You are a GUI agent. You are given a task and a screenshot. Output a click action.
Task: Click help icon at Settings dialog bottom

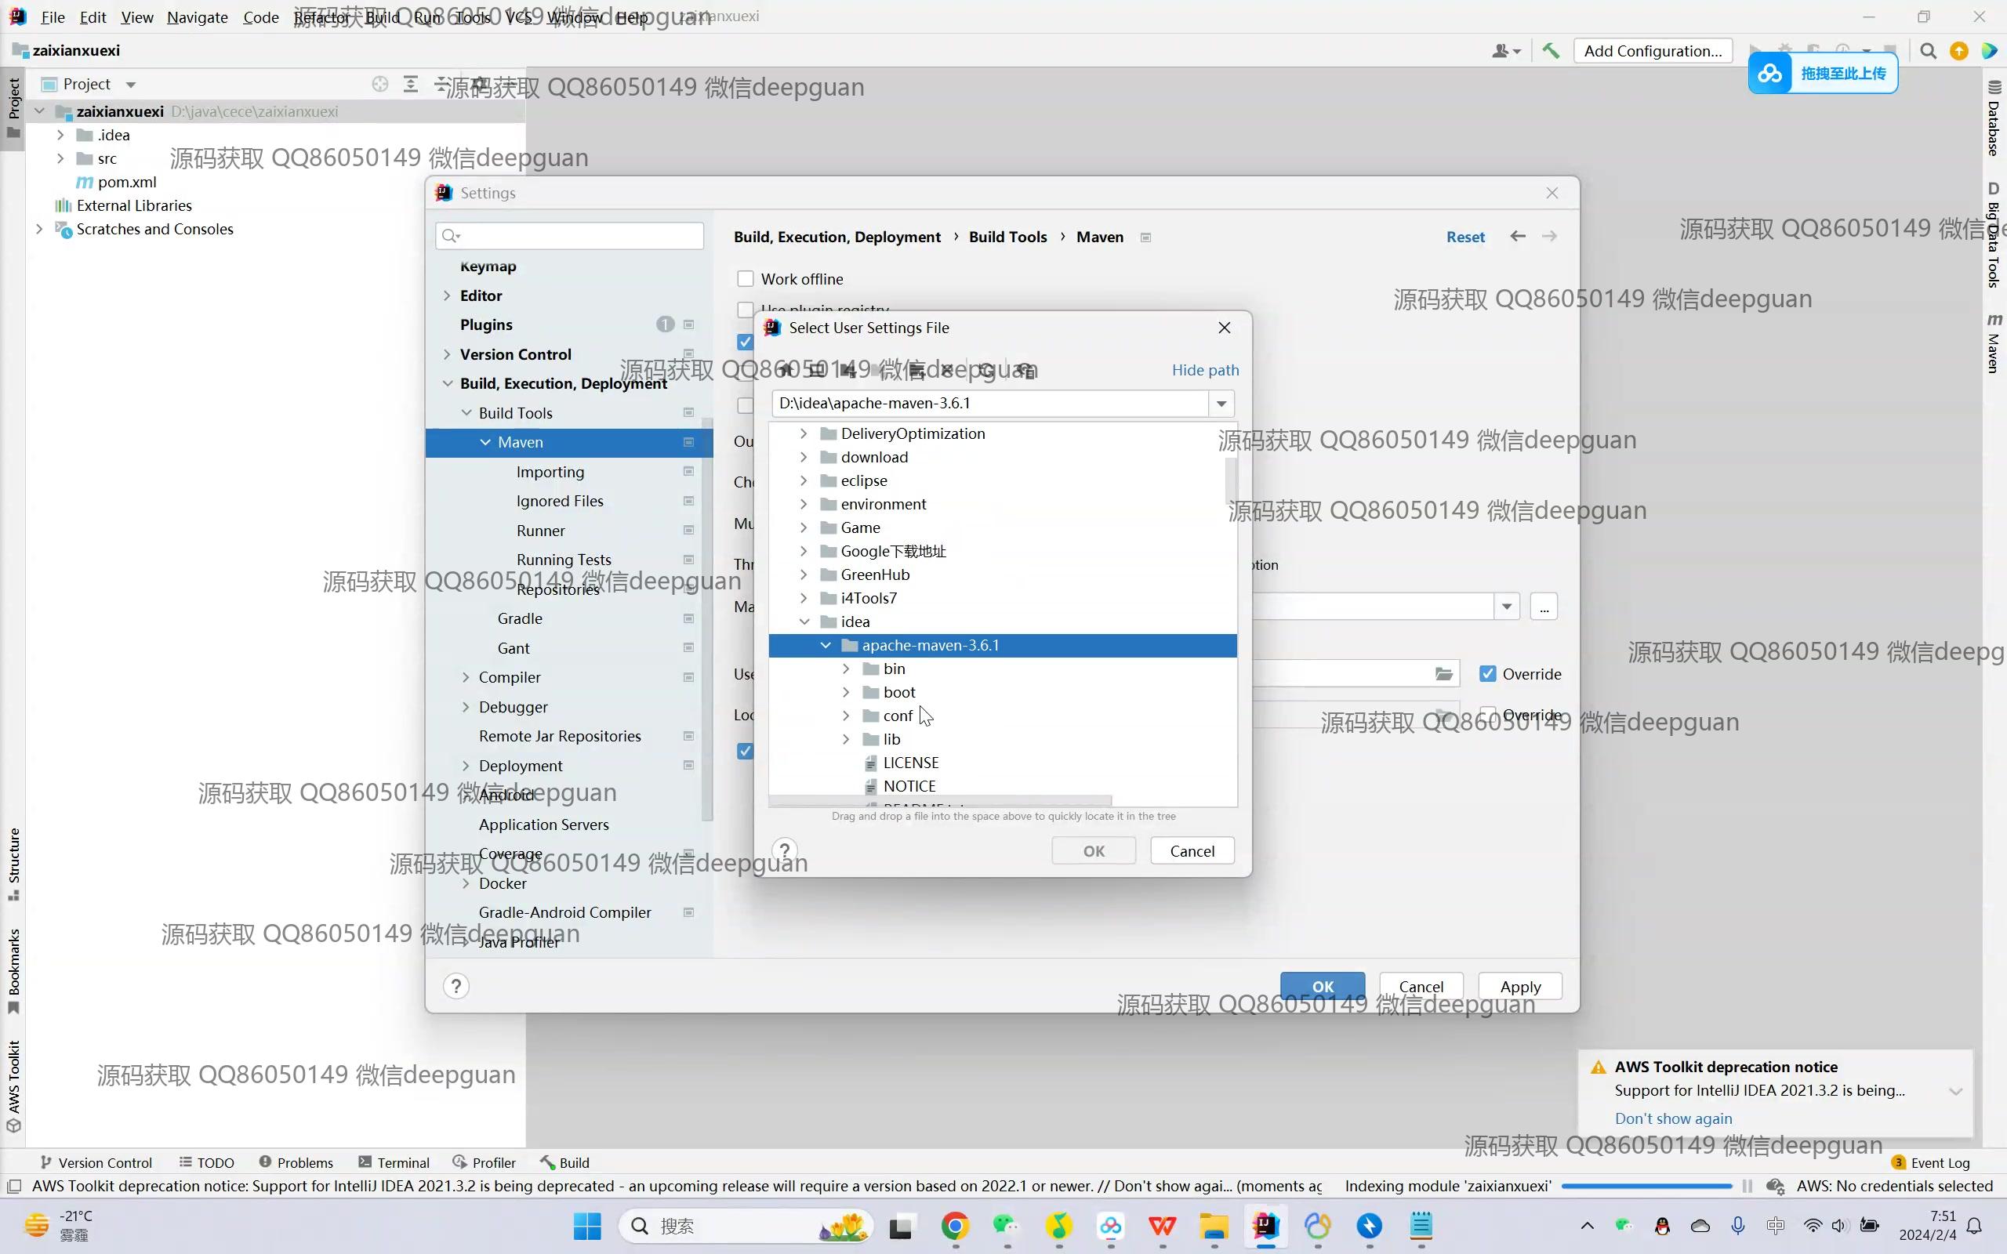click(x=456, y=986)
